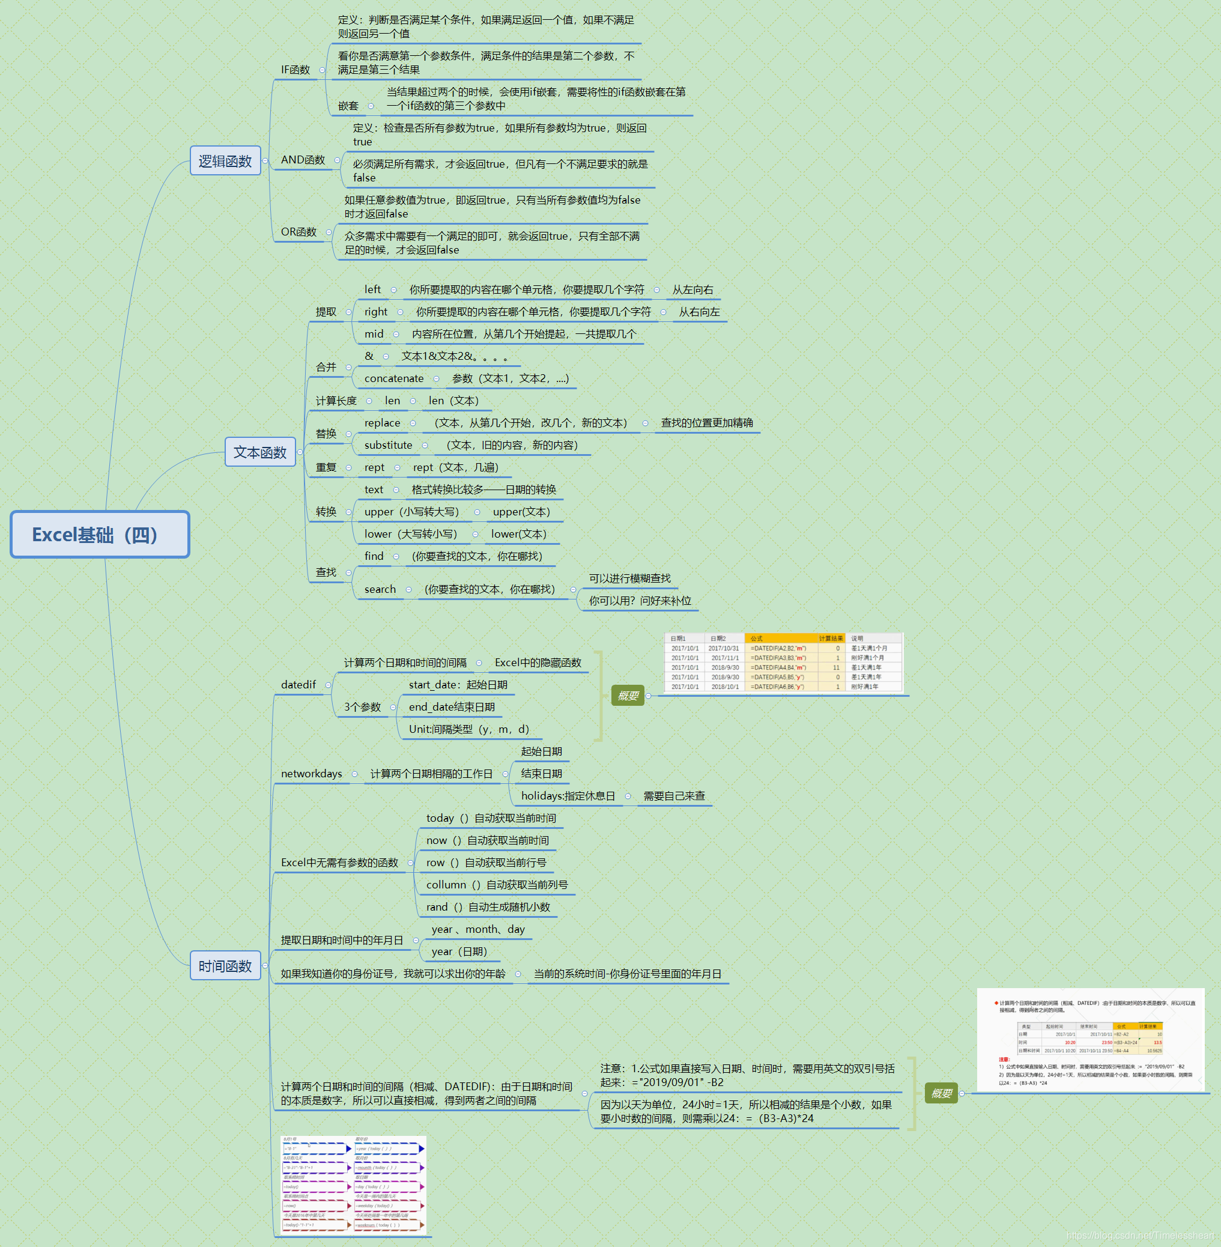Image resolution: width=1221 pixels, height=1247 pixels.
Task: Select the datedif topic node
Action: 298,684
